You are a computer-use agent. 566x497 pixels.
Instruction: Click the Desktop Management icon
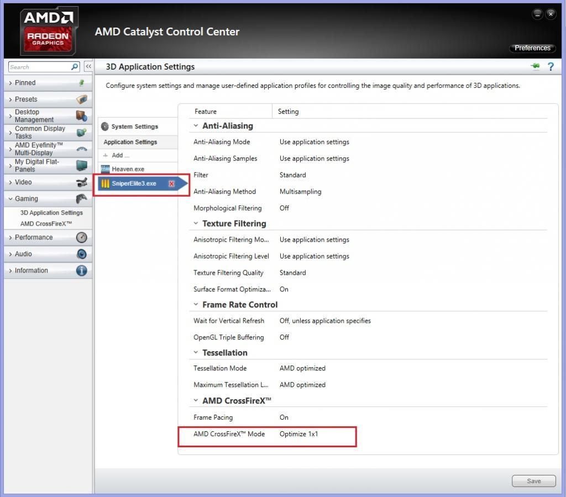point(82,116)
